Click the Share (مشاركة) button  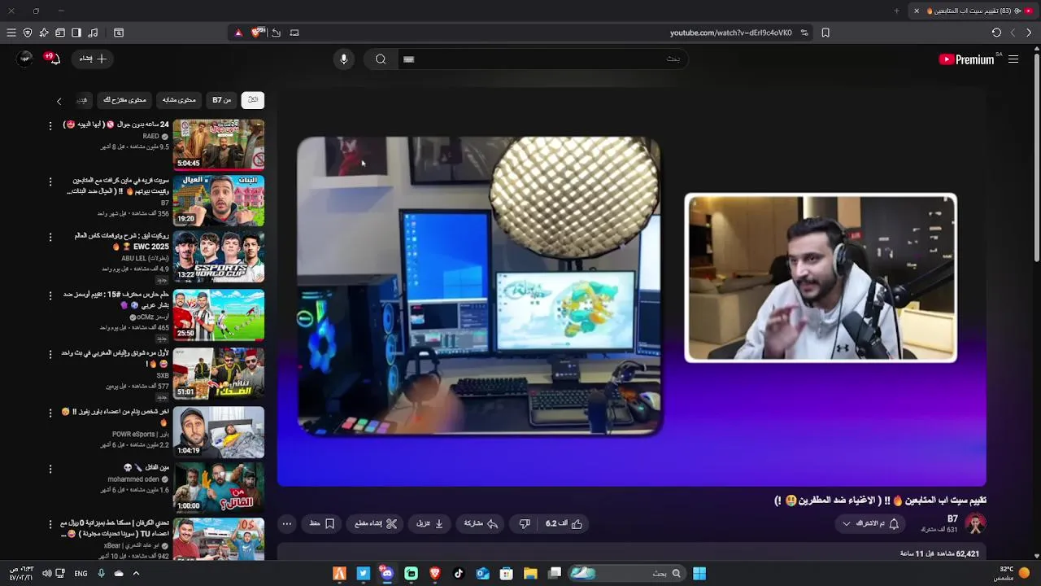tap(481, 524)
